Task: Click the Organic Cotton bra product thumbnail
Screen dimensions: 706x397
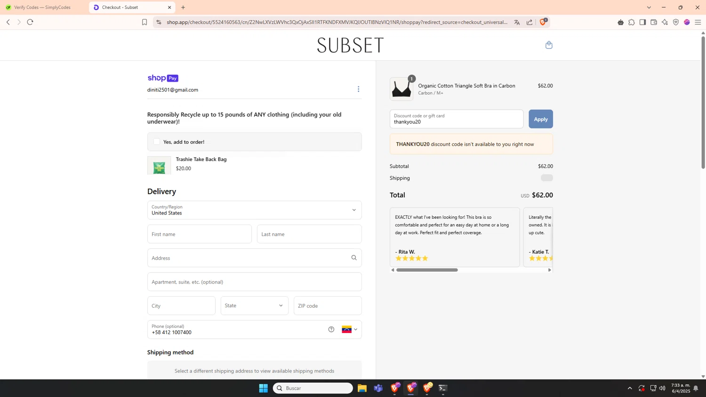Action: click(401, 89)
